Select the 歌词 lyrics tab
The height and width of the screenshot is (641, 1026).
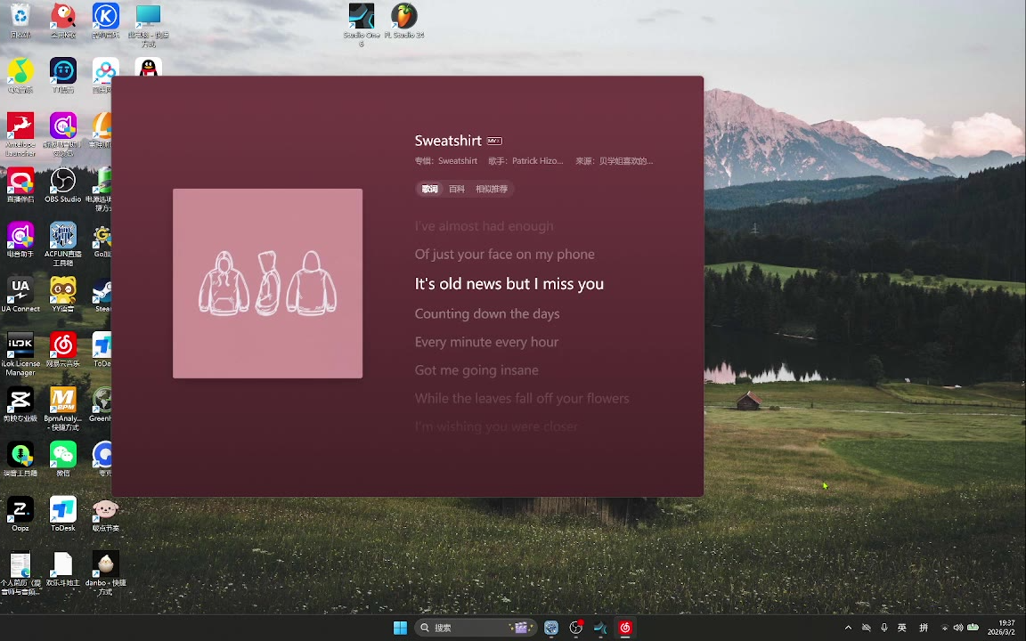tap(430, 189)
